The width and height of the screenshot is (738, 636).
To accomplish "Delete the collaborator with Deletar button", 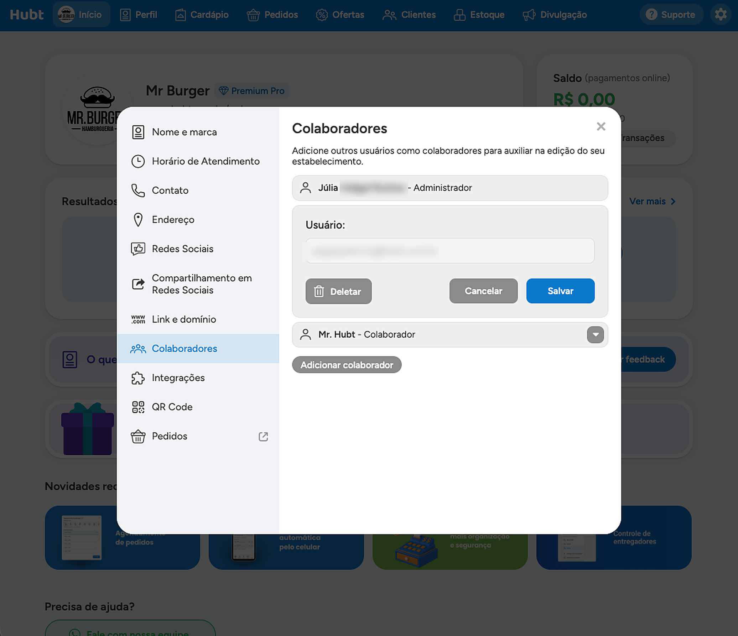I will coord(338,291).
